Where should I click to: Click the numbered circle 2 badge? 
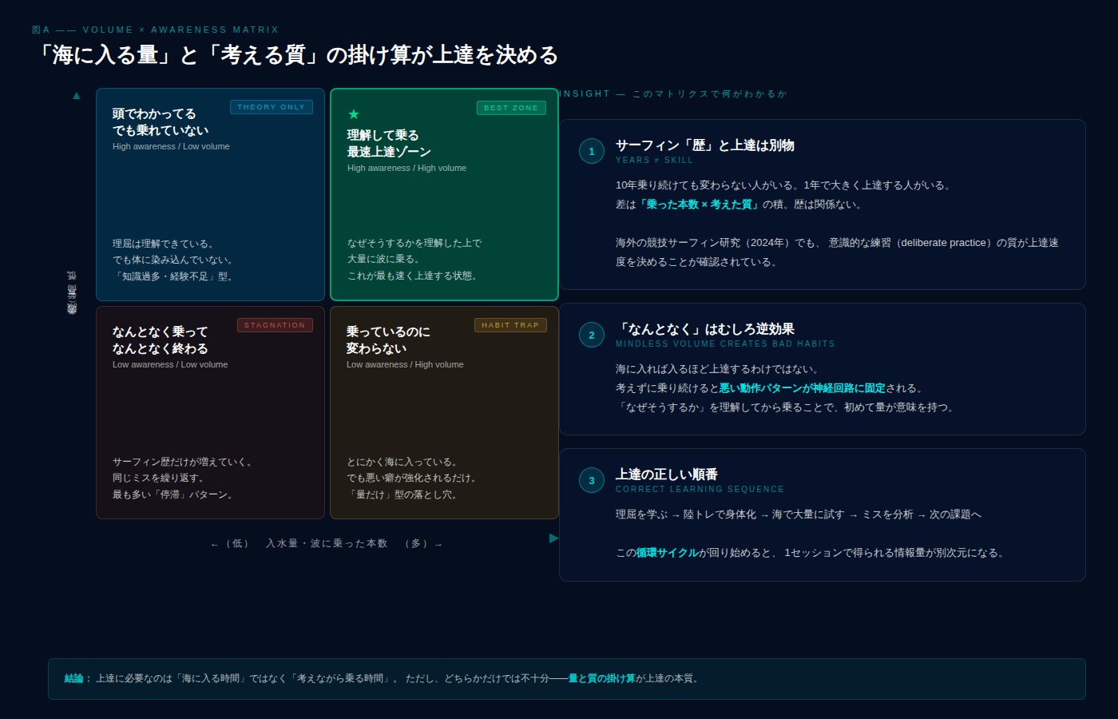click(592, 335)
